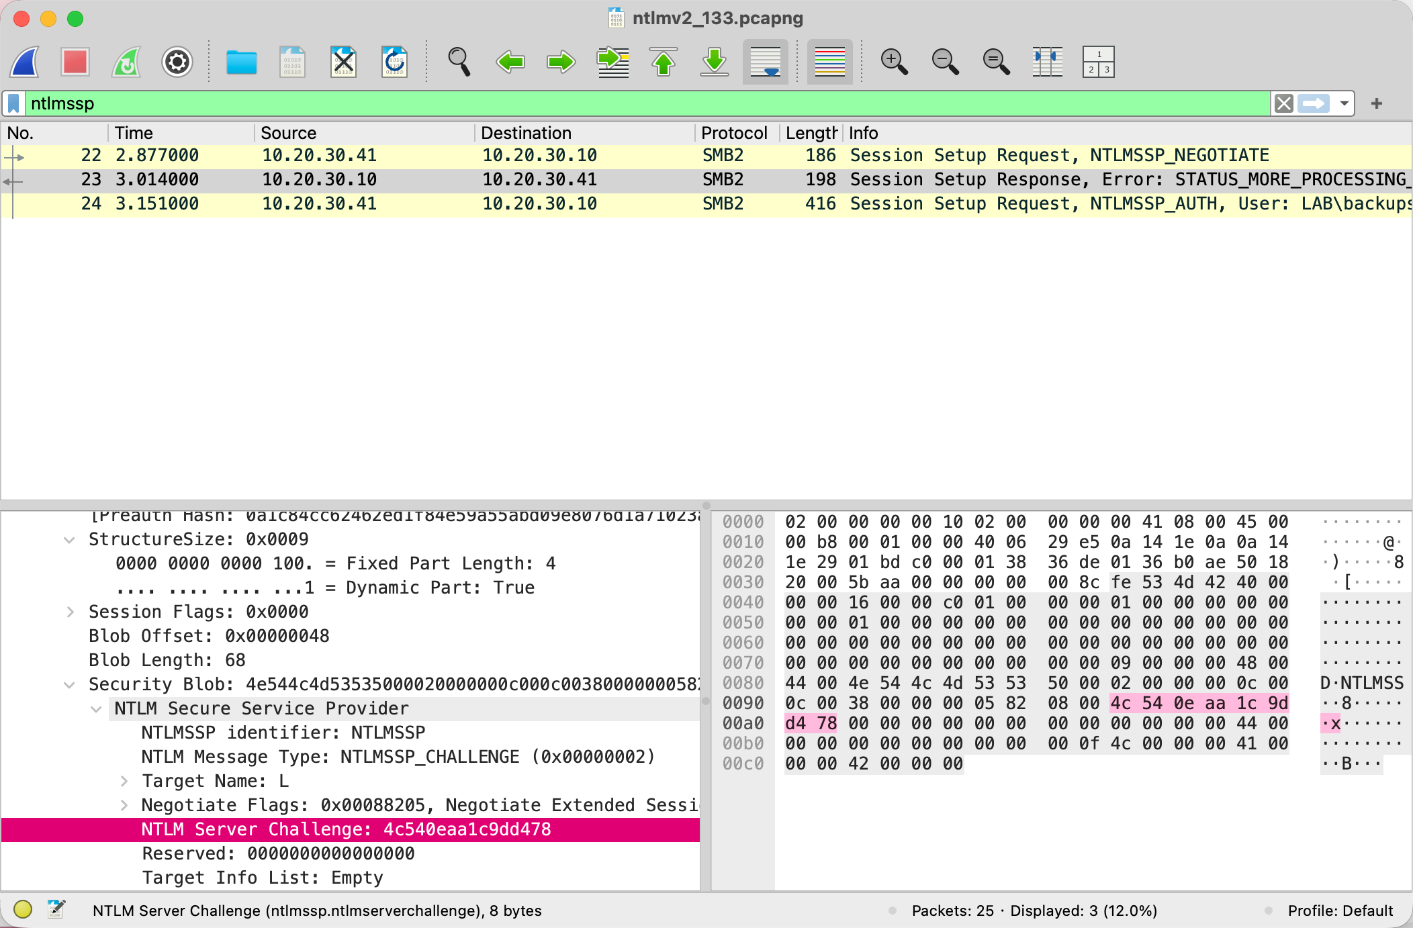Select packet 22 NTLMSSP_NEGOTIATE row
This screenshot has width=1413, height=928.
coord(706,155)
